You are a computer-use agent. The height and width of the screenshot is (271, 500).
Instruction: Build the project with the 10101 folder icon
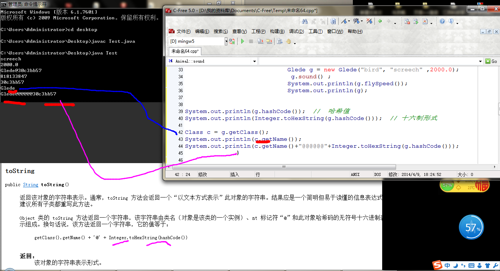pos(269,41)
